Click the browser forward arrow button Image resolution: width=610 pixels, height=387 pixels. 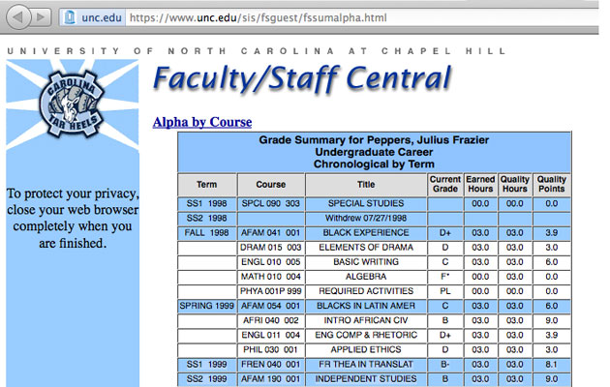click(x=41, y=17)
